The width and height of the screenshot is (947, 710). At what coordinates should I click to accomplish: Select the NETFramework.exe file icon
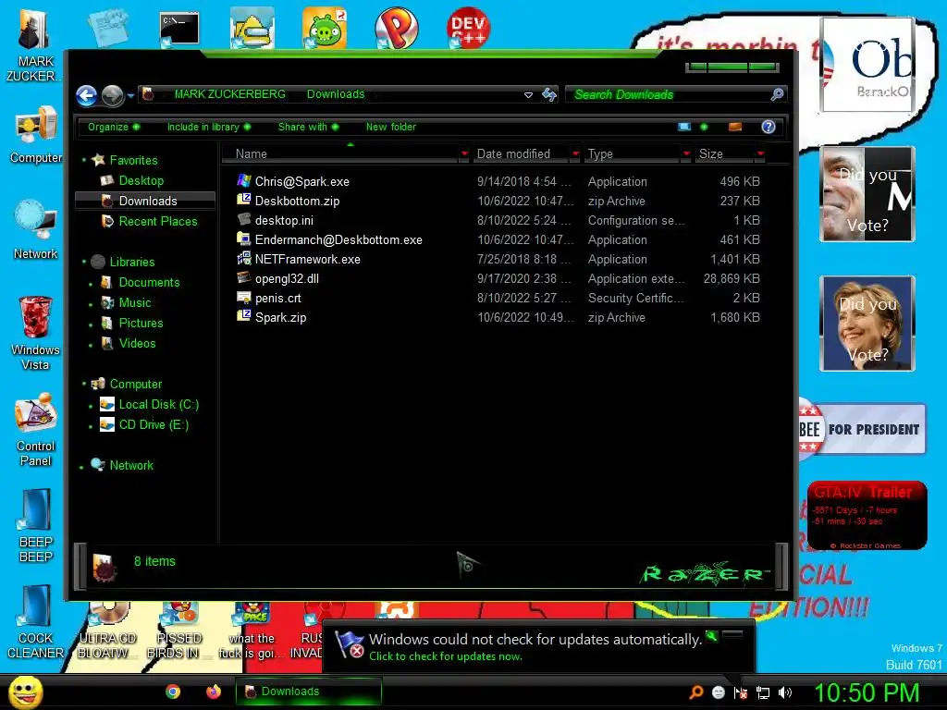click(243, 259)
